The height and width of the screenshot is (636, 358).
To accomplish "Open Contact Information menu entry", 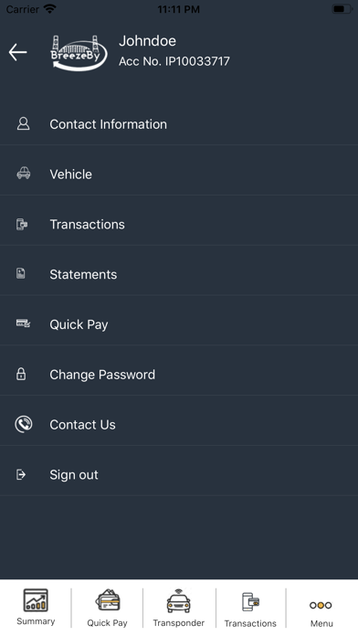I will (x=179, y=124).
